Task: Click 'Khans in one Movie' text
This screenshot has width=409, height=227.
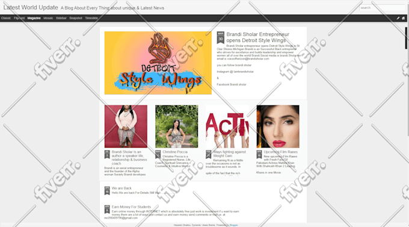Action: [x=268, y=172]
